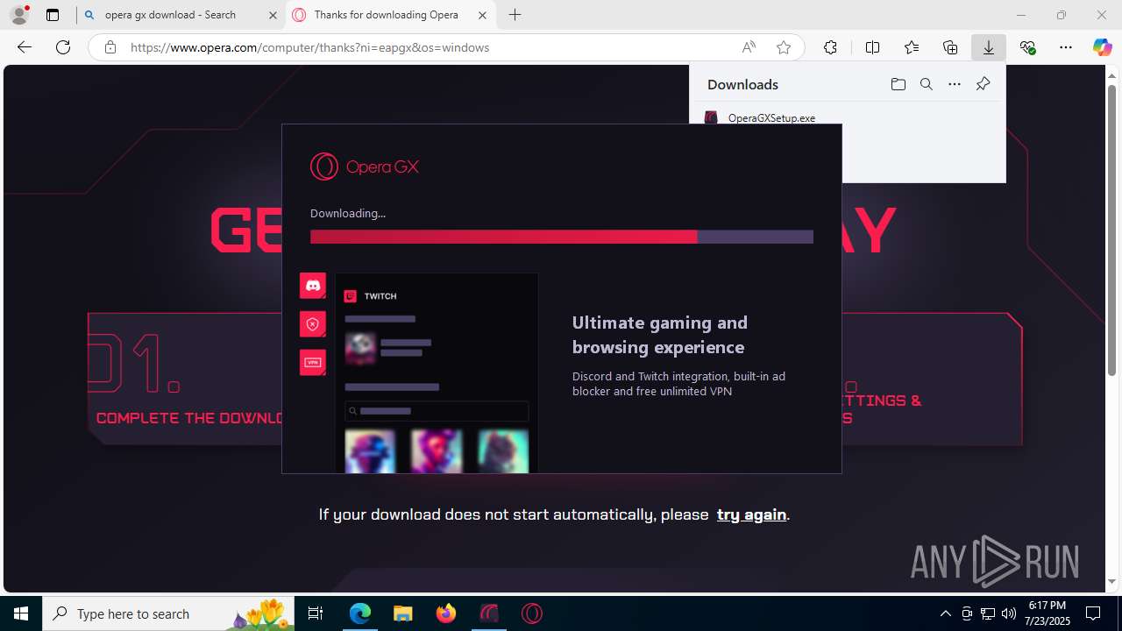Open the Windows Start menu
Image resolution: width=1122 pixels, height=631 pixels.
pos(21,613)
